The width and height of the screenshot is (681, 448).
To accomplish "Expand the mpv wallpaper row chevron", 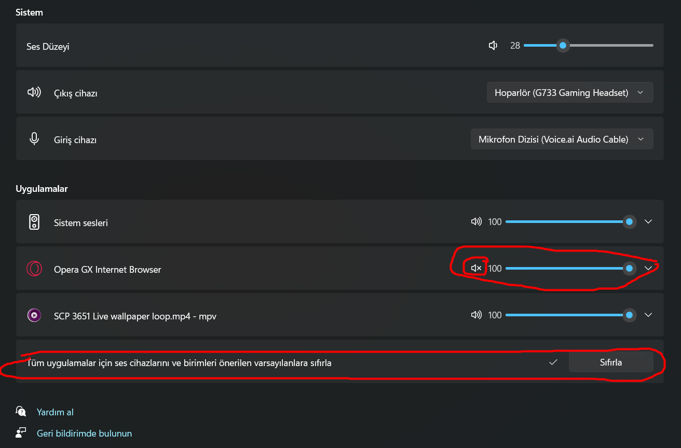I will click(648, 315).
